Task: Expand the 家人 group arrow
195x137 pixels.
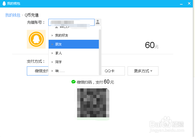Action: coord(52,53)
